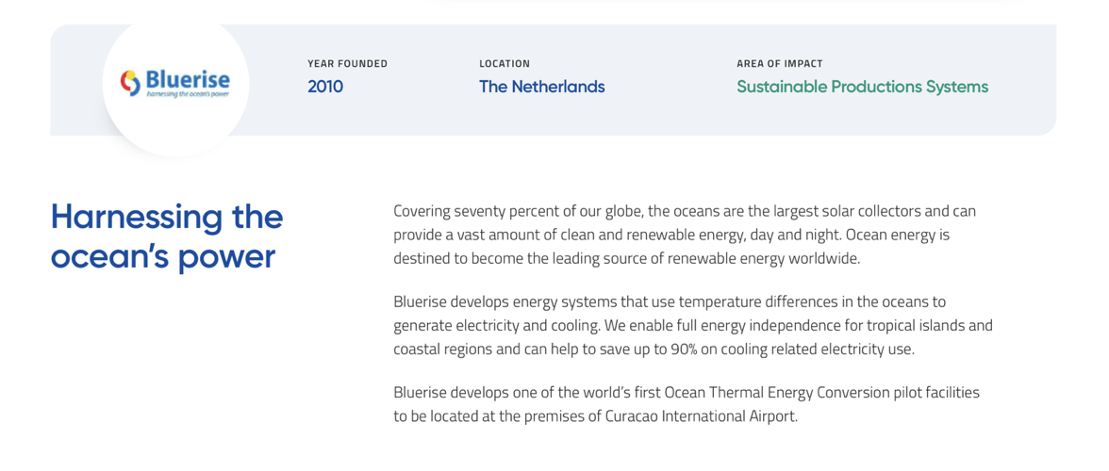Screen dimensions: 1109x471
Task: Click the large blue 'Harnessing the ocean's power' heading
Action: point(167,235)
